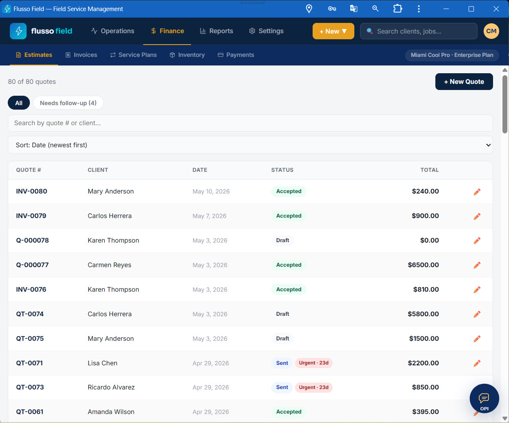This screenshot has width=509, height=423.
Task: Edit quote Q-000077 with pencil icon
Action: pos(477,265)
